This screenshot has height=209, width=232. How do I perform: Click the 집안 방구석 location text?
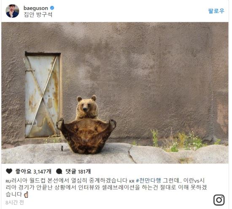click(38, 14)
